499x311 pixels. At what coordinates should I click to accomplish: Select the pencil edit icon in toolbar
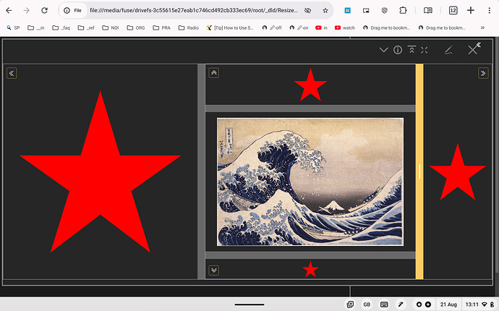(448, 50)
